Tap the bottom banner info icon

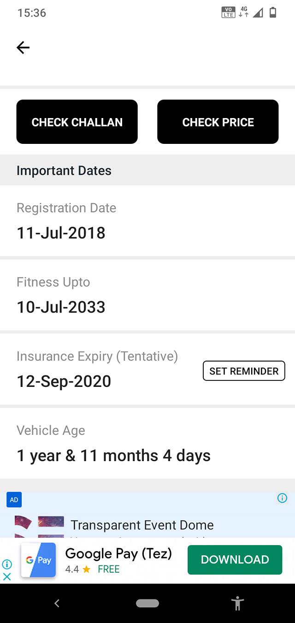point(7,564)
